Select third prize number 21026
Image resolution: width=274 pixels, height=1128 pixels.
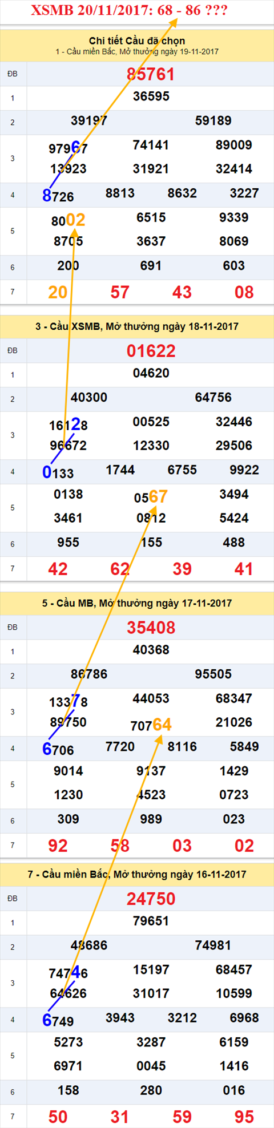(234, 722)
